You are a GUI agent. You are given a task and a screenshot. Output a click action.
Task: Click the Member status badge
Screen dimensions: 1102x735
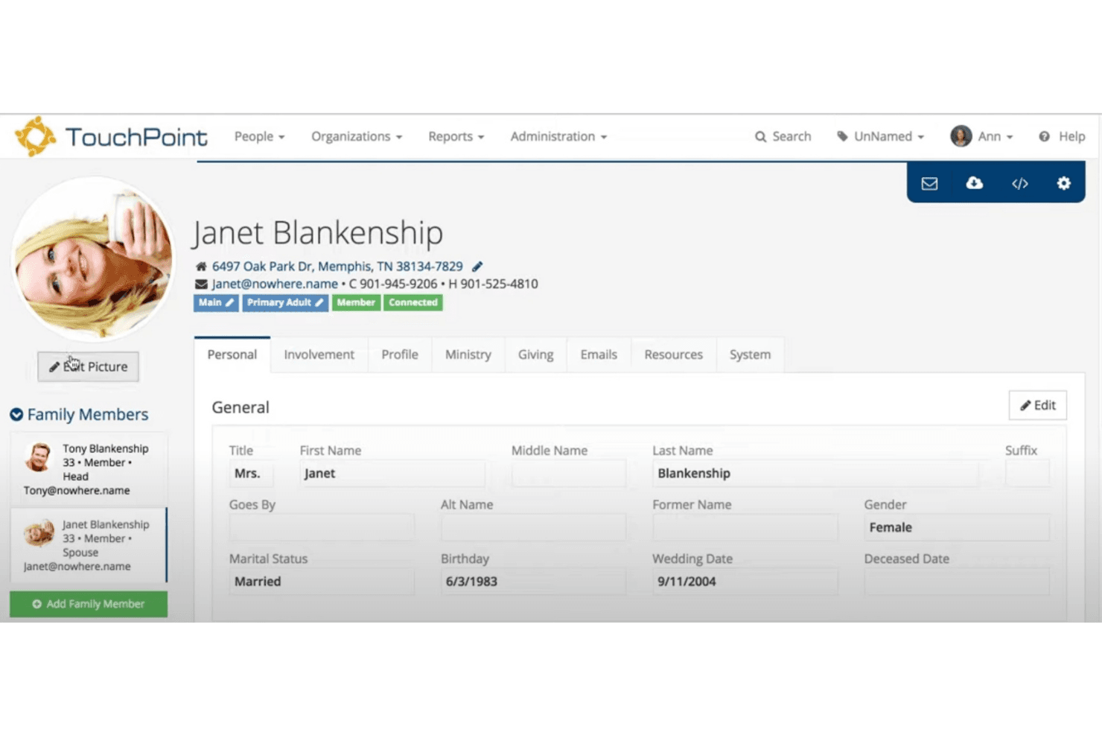point(356,302)
